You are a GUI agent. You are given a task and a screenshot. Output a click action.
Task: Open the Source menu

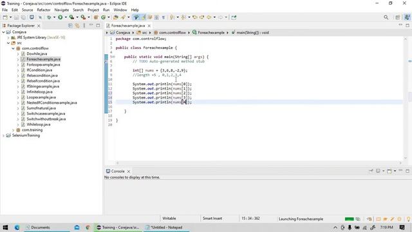[27, 10]
